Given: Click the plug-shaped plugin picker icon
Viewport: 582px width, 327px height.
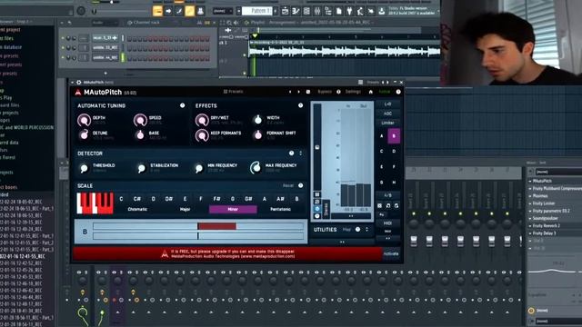Looking at the screenshot, I should coord(349,11).
